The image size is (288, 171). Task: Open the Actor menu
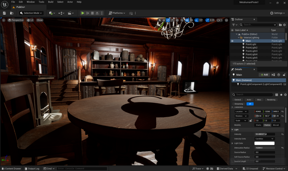coord(70,2)
